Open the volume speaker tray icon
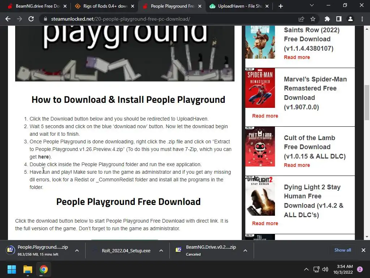 tap(325, 269)
